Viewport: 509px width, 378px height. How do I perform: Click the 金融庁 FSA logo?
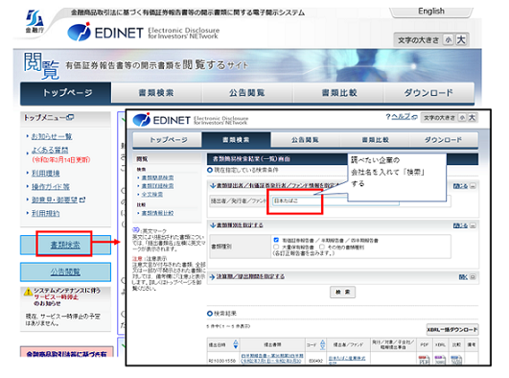(35, 21)
